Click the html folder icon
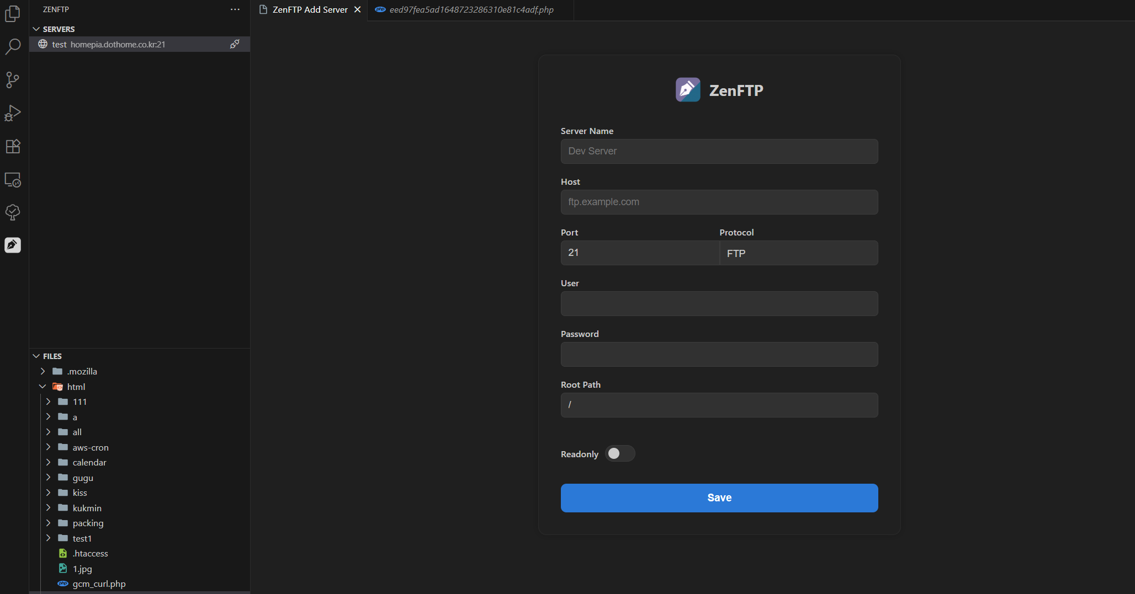The height and width of the screenshot is (594, 1135). 57,387
